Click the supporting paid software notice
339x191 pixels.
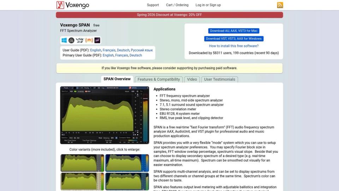(169, 68)
